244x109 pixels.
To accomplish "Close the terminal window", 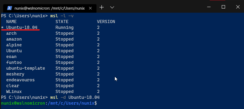I will [x=238, y=7].
